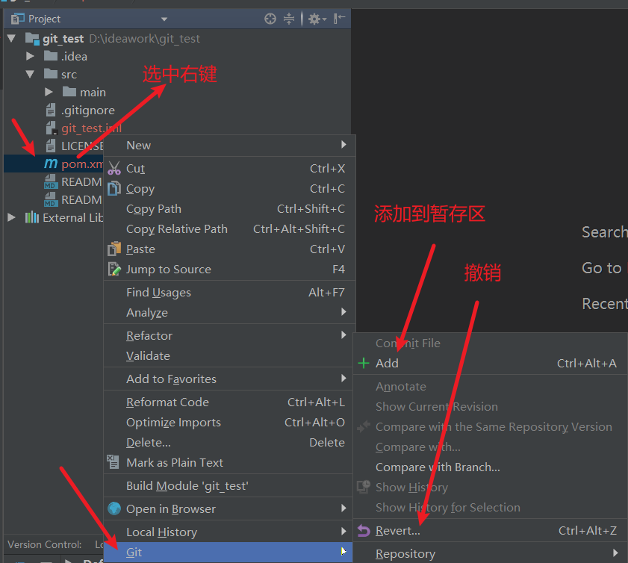This screenshot has width=628, height=563.
Task: Select the .gitignore file
Action: pos(88,110)
